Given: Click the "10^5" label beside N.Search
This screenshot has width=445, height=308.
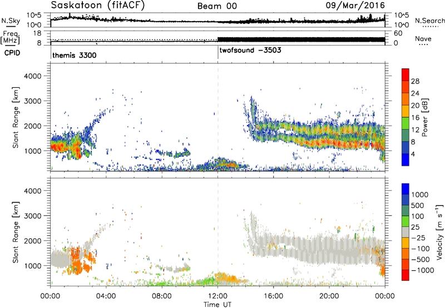Looking at the screenshot, I should [402, 16].
